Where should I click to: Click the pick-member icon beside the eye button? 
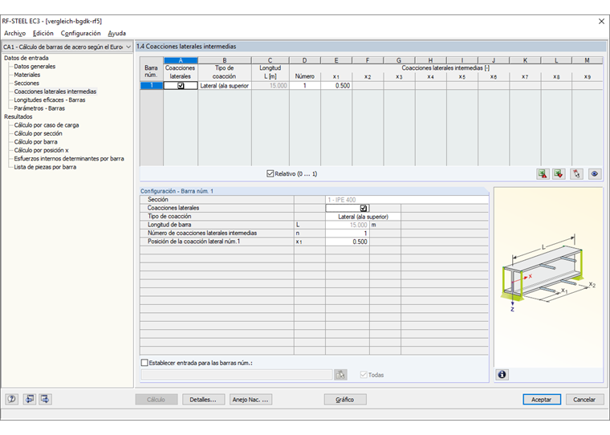[x=576, y=174]
